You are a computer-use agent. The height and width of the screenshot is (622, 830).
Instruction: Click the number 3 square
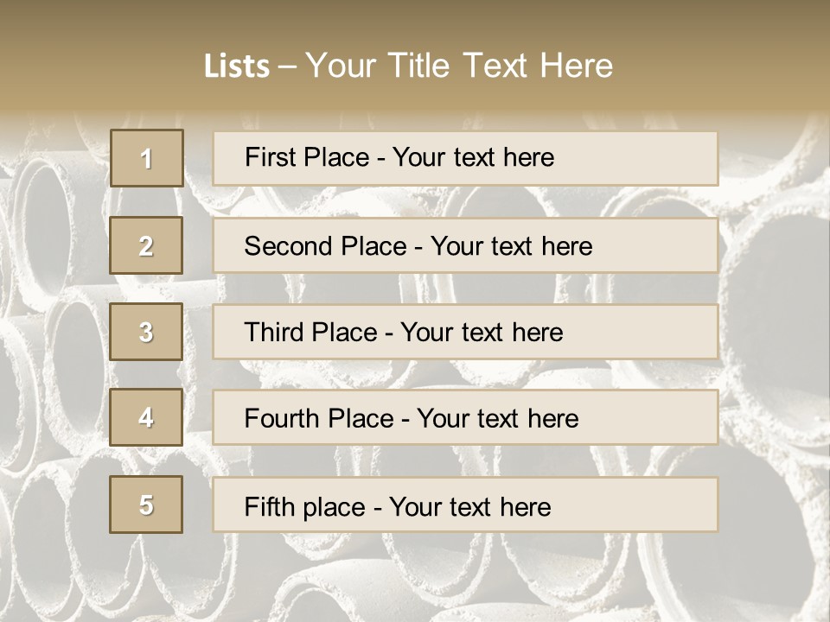click(146, 332)
